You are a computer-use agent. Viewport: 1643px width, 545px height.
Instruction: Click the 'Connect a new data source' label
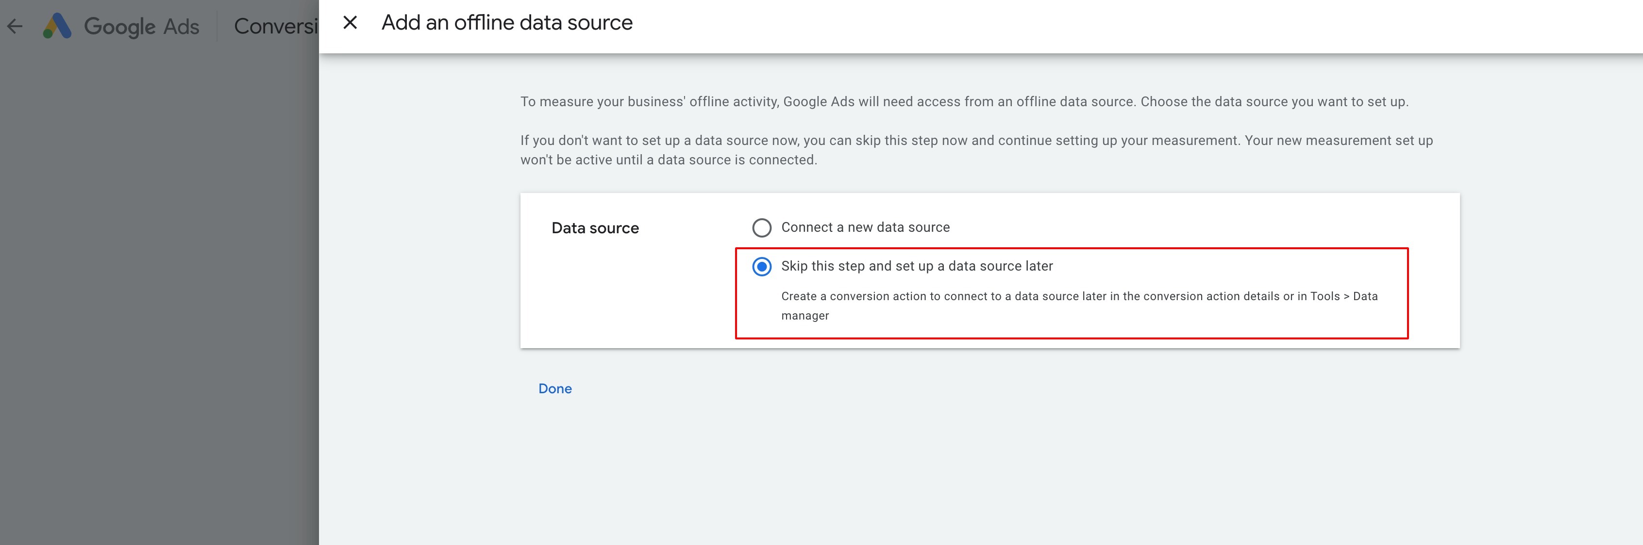865,227
